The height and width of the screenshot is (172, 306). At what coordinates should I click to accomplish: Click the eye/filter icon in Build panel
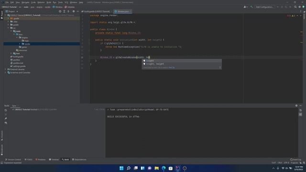pyautogui.click(x=6, y=123)
